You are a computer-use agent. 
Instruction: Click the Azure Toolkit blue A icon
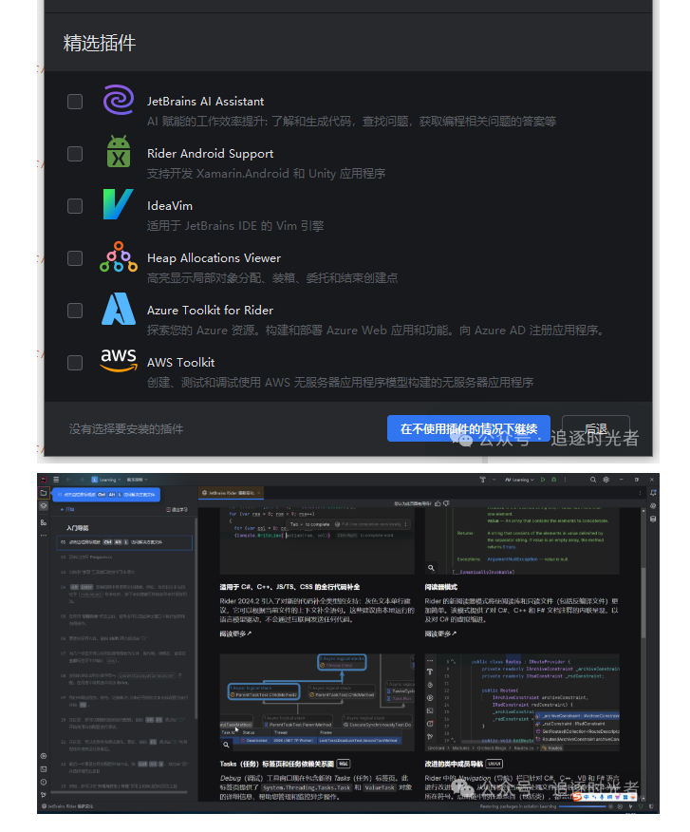(119, 309)
